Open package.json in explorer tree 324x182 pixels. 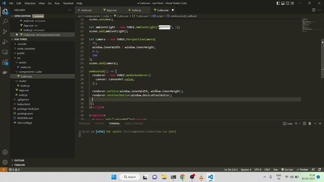tap(25, 113)
